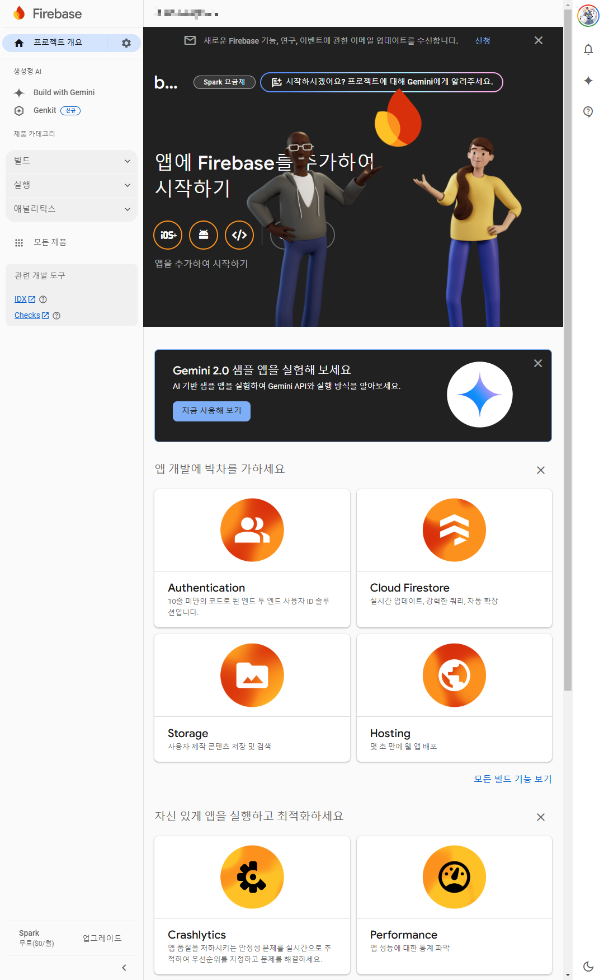The height and width of the screenshot is (980, 604).
Task: Click the Crashlytics title text
Action: point(197,935)
